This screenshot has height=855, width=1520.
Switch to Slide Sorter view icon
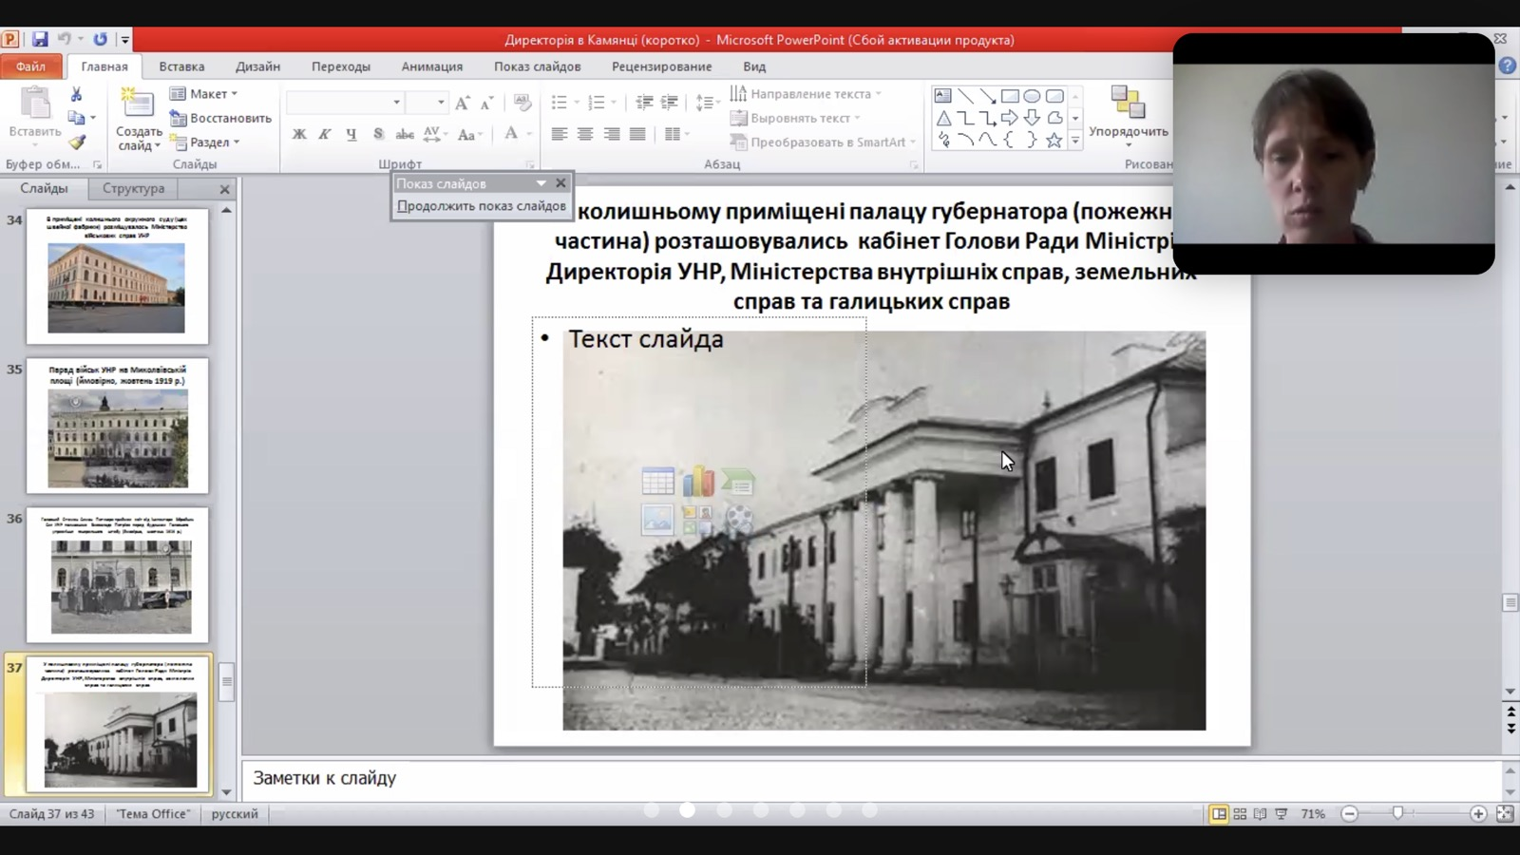[1240, 814]
